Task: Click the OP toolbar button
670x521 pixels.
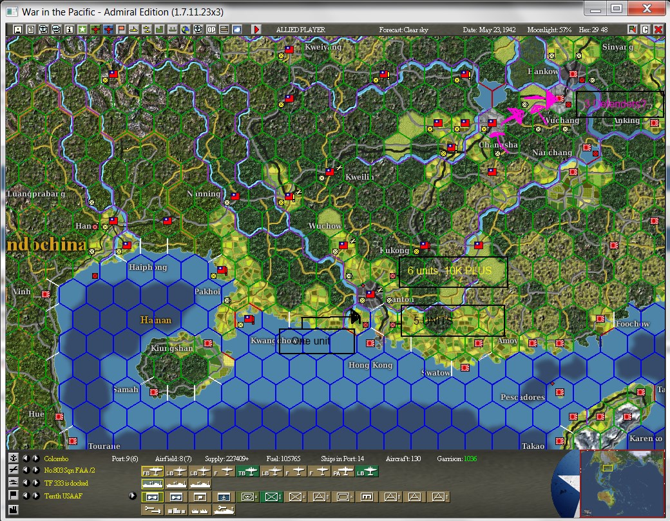Action: tap(211, 30)
